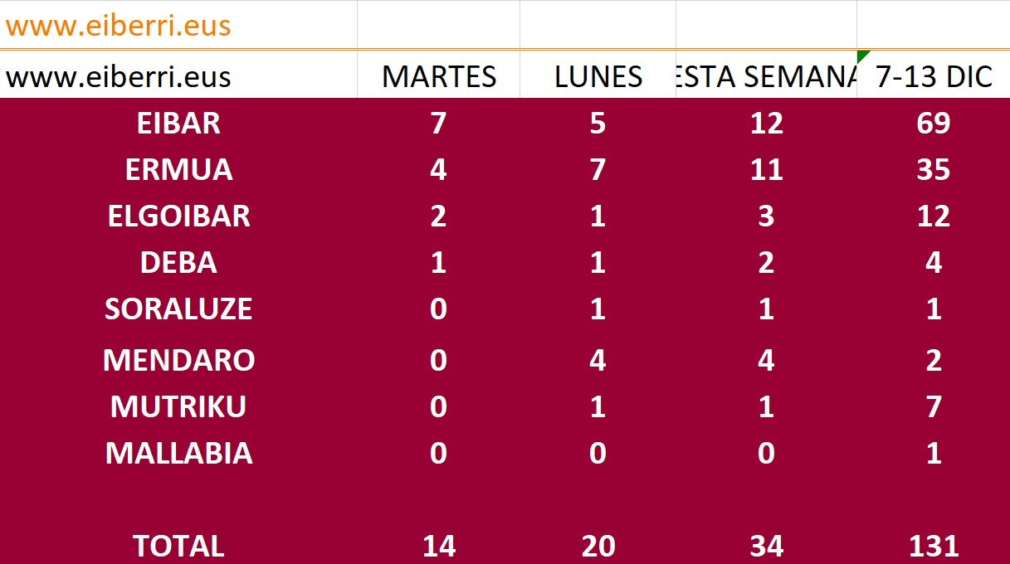Click the DEBA row label cell
Viewport: 1010px width, 564px height.
point(178,263)
